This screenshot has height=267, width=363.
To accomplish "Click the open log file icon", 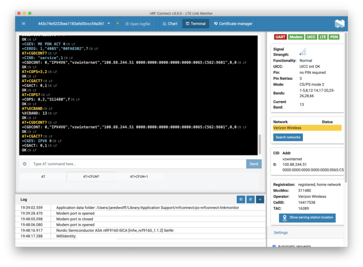I will point(241,199).
